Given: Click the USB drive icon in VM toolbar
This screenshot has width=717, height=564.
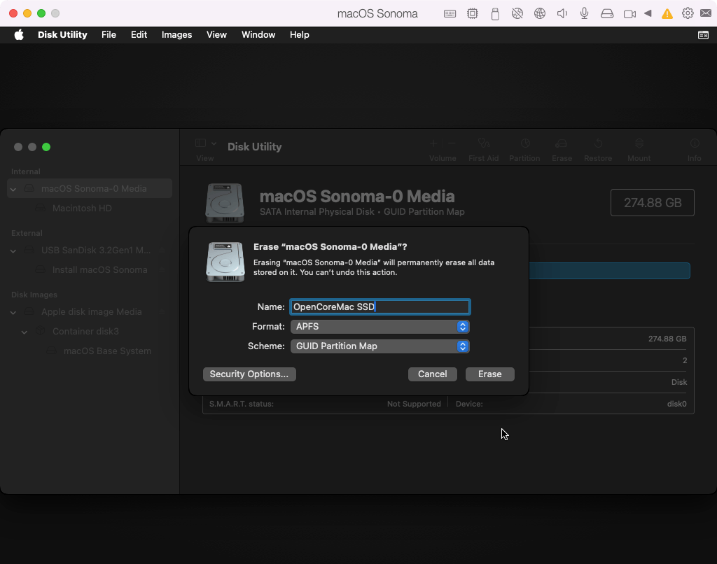Looking at the screenshot, I should (x=495, y=13).
